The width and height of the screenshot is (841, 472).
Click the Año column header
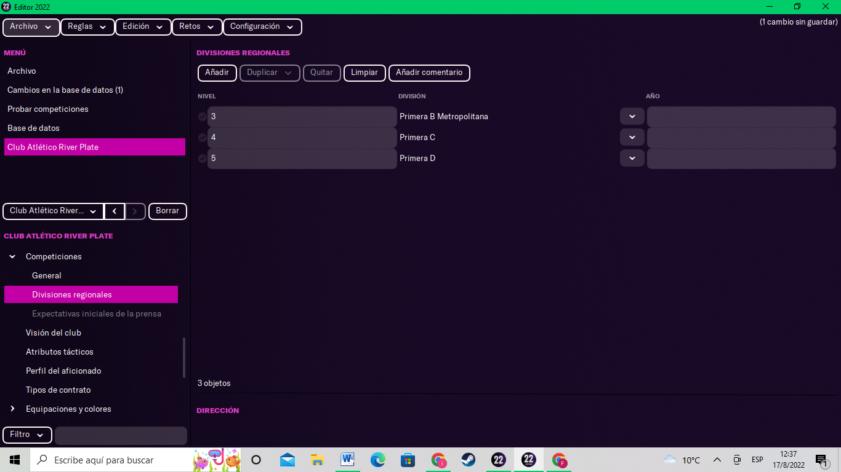tap(653, 96)
